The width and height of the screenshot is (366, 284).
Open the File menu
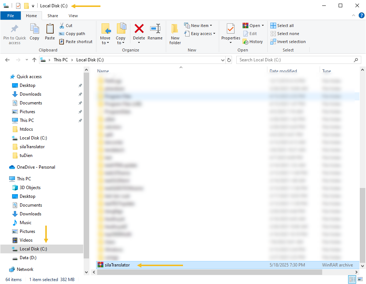pyautogui.click(x=11, y=16)
